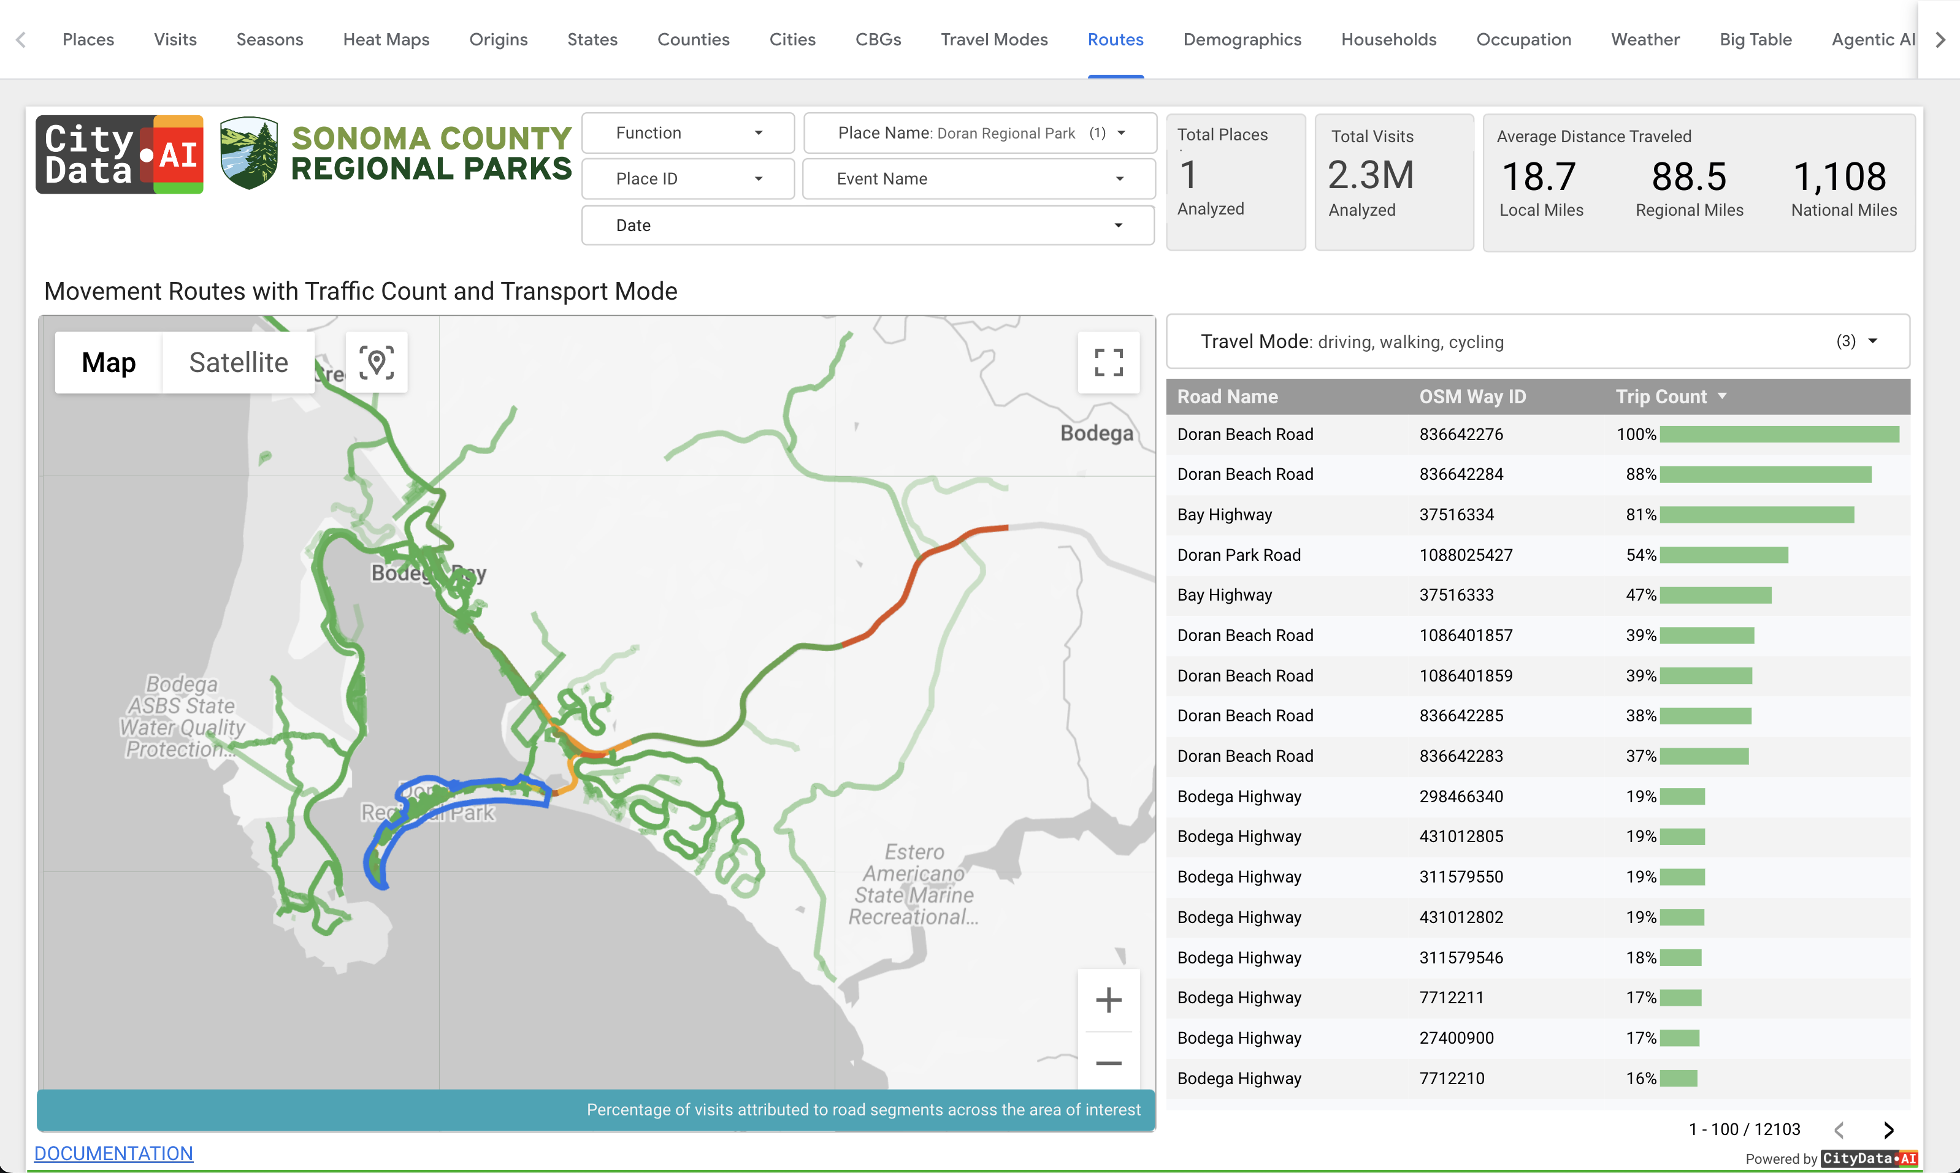Open the Place ID dropdown

pyautogui.click(x=688, y=178)
